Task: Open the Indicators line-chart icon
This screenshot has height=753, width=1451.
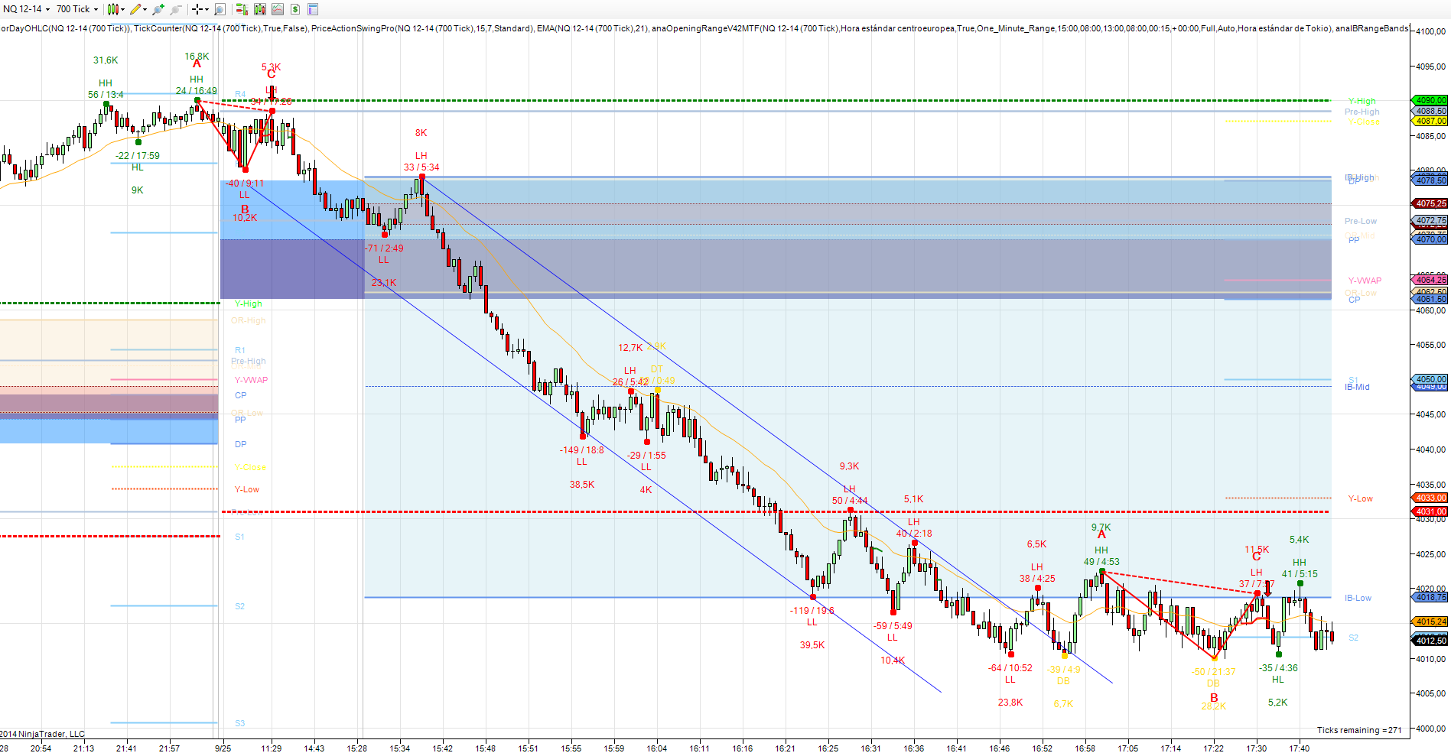Action: [x=278, y=9]
